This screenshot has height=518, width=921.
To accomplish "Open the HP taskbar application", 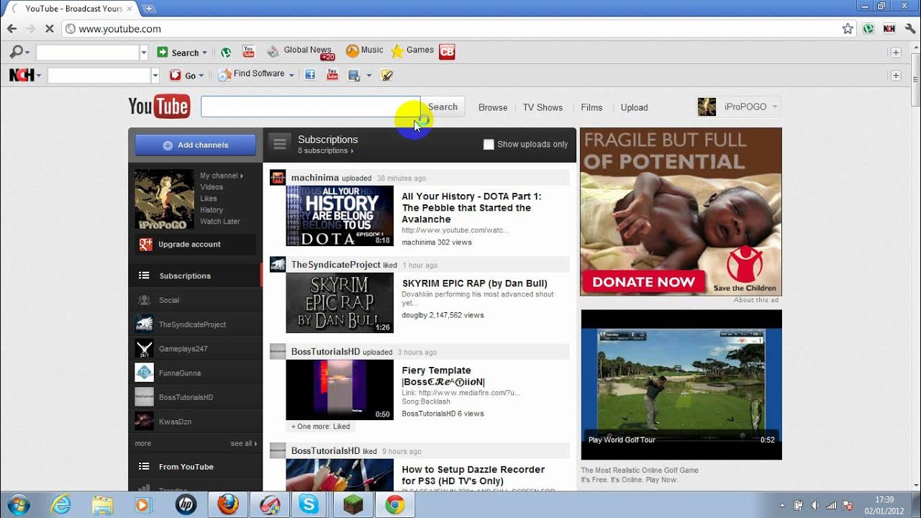I will [186, 504].
